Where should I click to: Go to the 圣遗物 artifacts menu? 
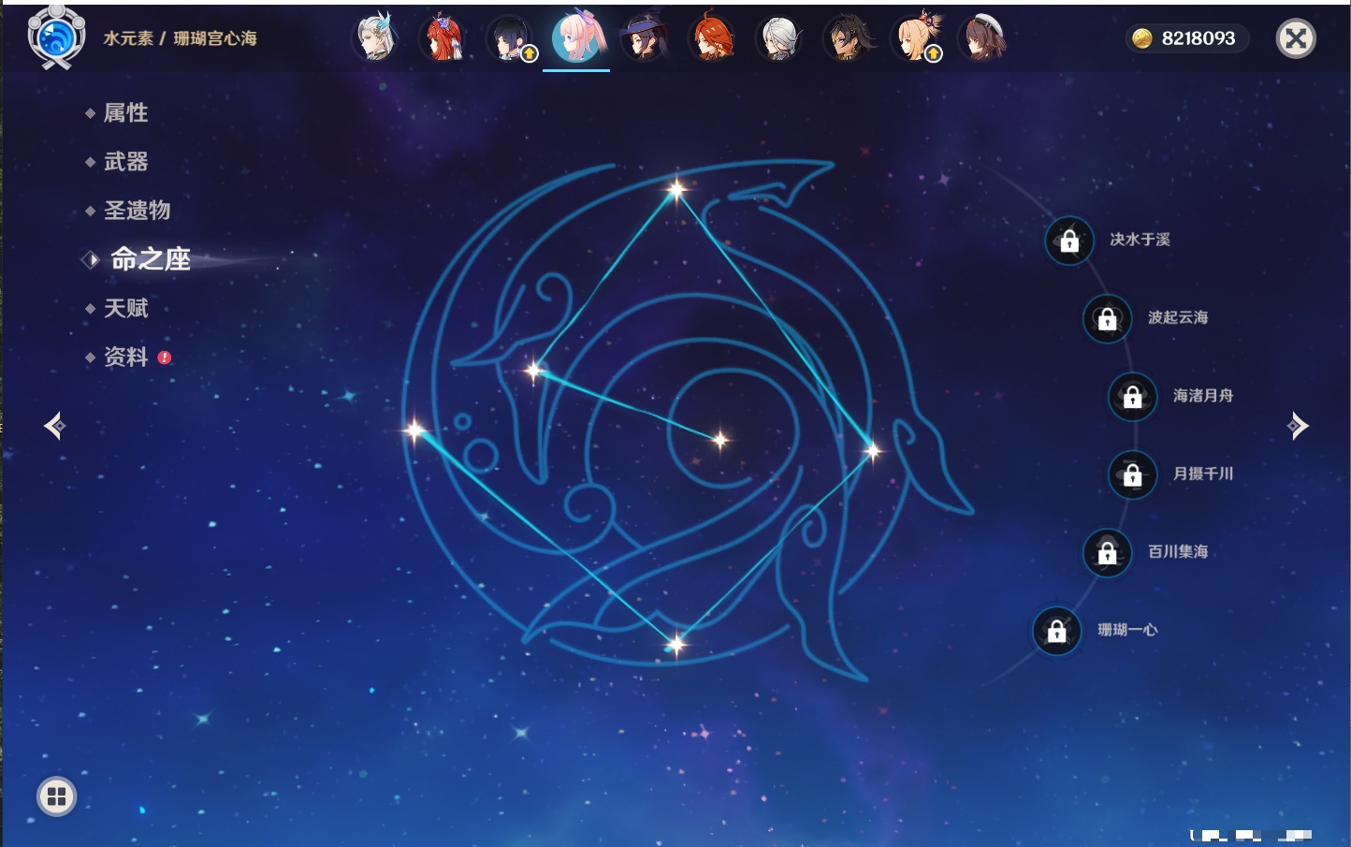pos(137,211)
